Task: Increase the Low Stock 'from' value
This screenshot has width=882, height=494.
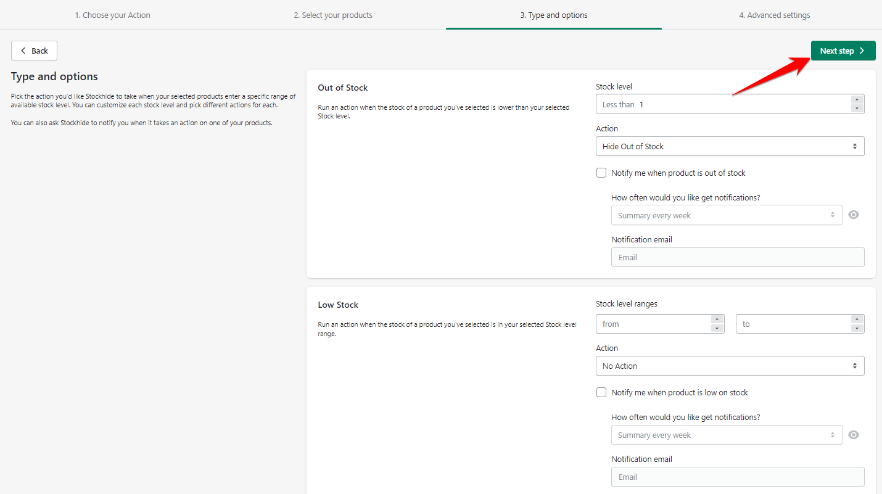Action: (717, 319)
